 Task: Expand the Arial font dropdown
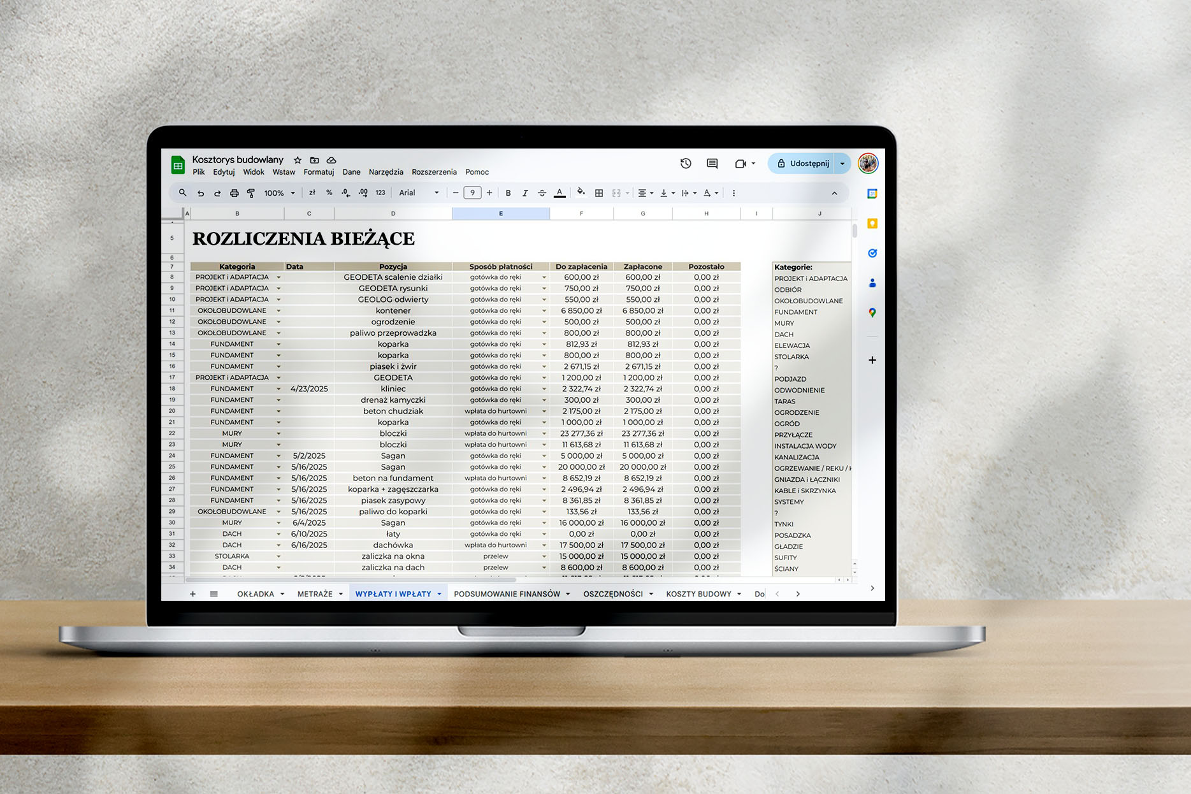tap(419, 193)
